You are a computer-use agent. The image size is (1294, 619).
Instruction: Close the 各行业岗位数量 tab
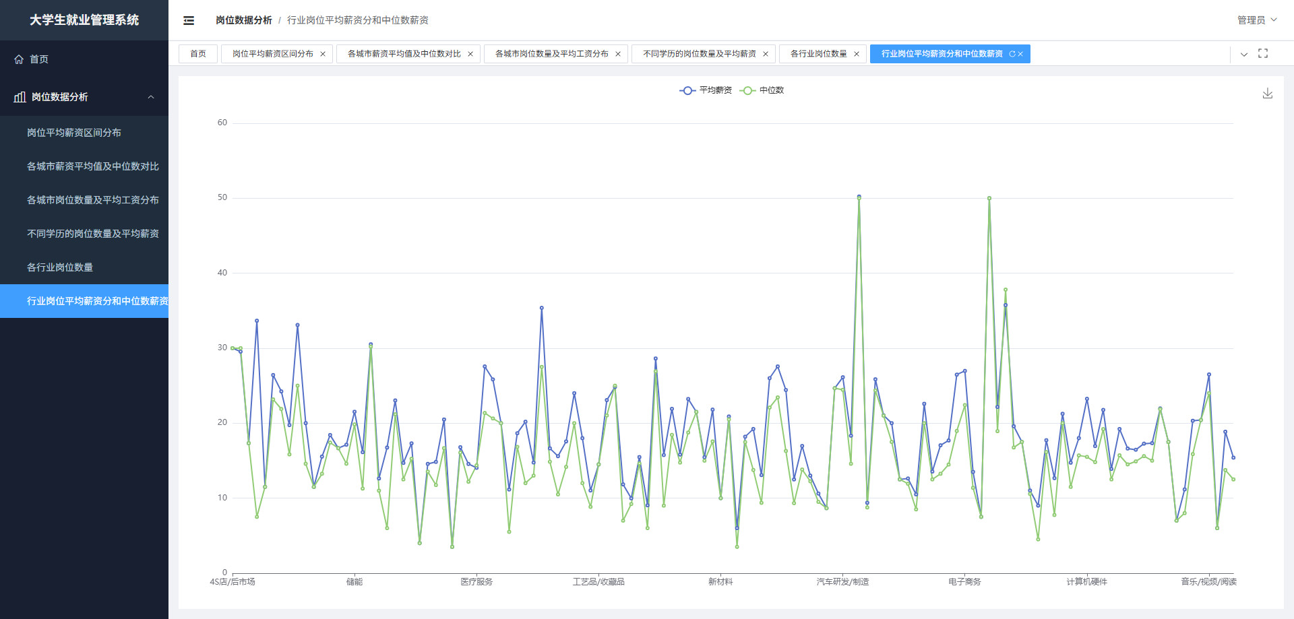(857, 54)
